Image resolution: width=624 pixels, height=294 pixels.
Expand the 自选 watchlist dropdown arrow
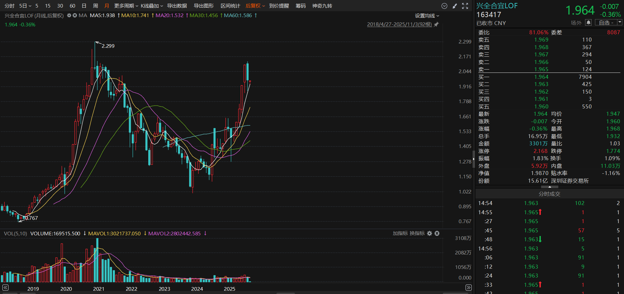tap(619, 22)
